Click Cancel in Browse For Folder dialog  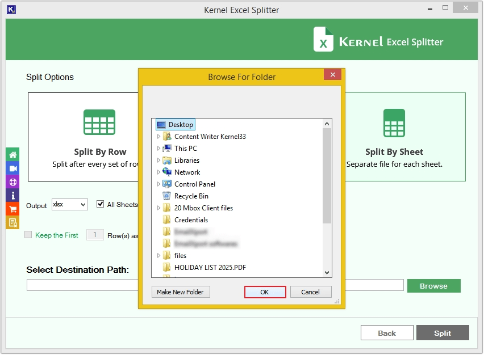311,292
